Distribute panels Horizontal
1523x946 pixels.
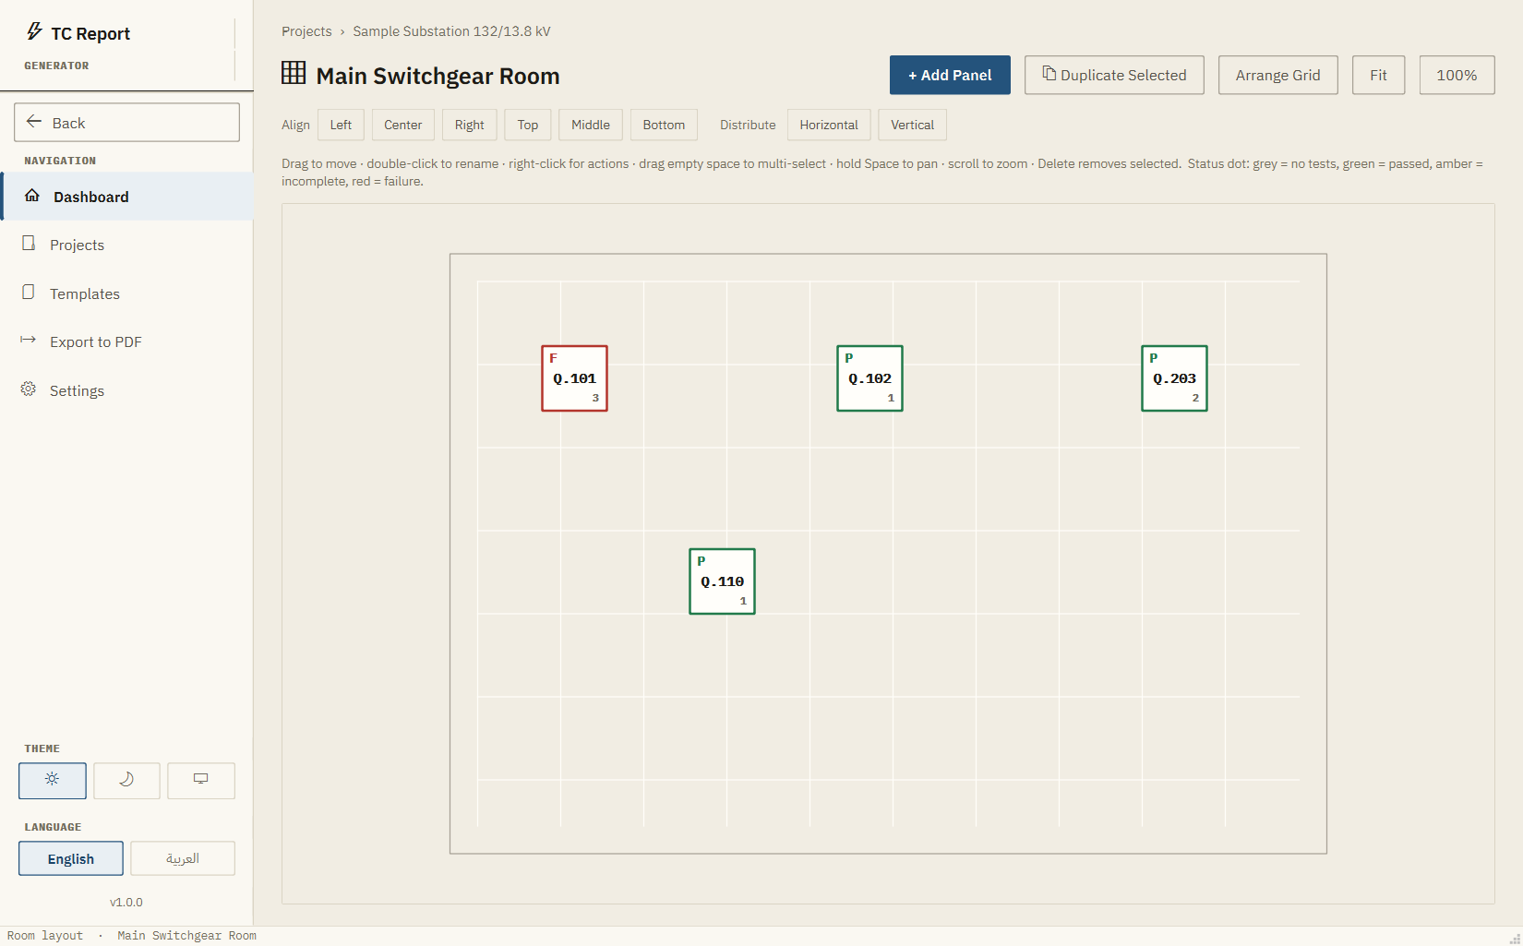click(829, 125)
